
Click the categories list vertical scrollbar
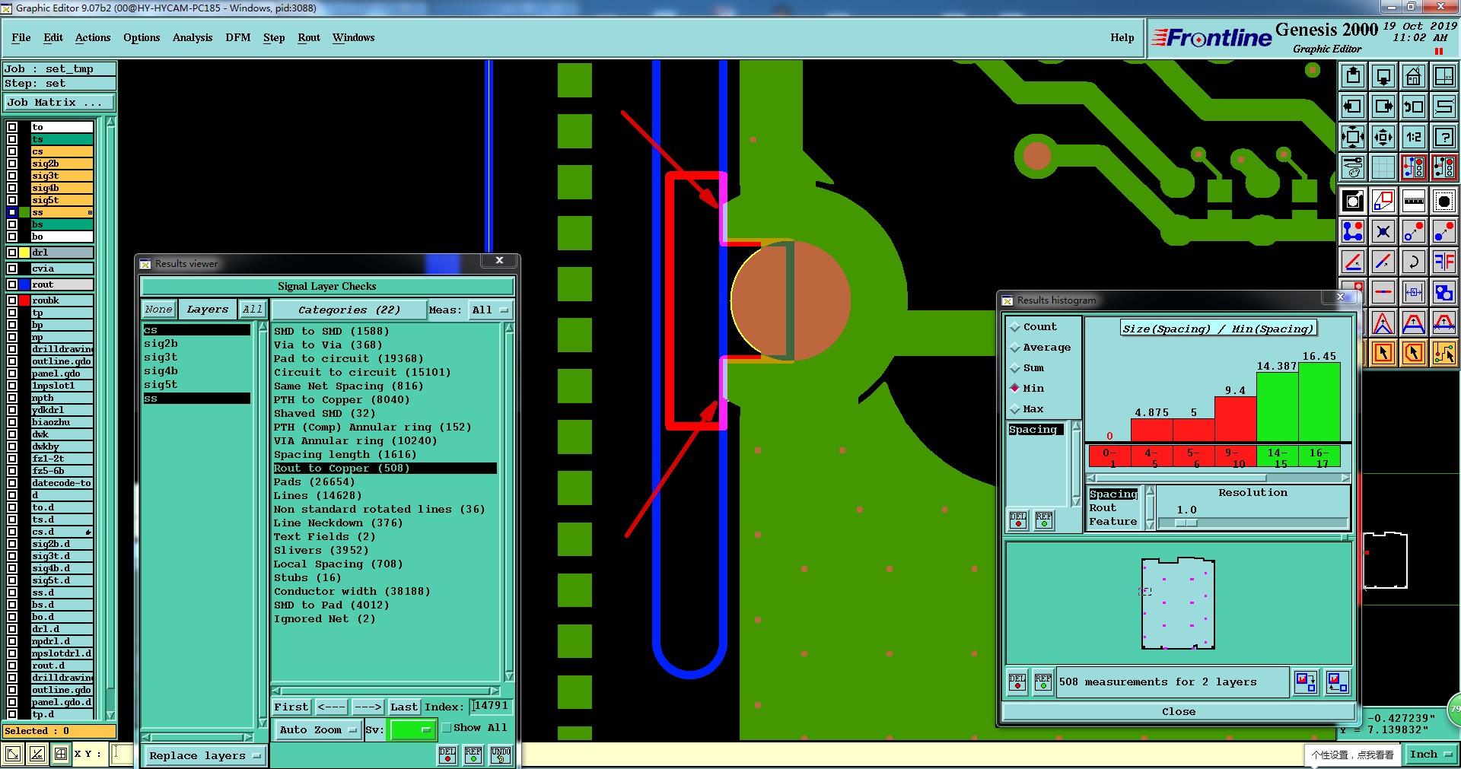[x=509, y=502]
